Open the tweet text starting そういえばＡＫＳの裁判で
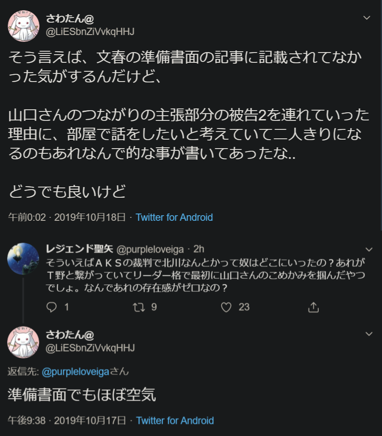This screenshot has height=436, width=382. point(205,275)
